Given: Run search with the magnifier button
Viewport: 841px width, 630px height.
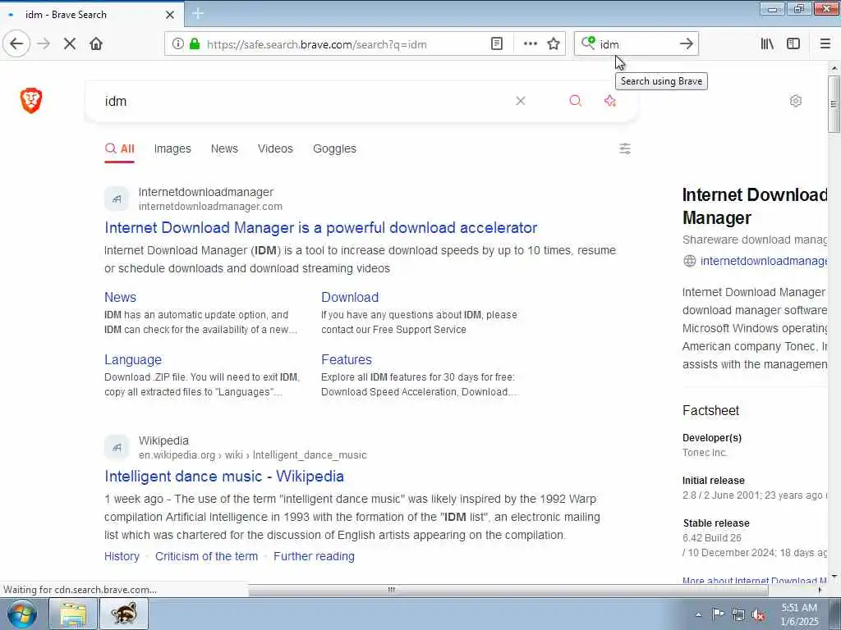Looking at the screenshot, I should tap(576, 101).
